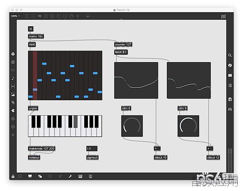Open the search magnifier in right sidebar
The image size is (243, 191).
coord(230,55)
